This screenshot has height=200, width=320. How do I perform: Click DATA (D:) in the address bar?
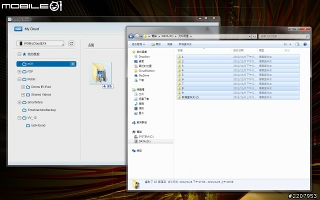167,36
